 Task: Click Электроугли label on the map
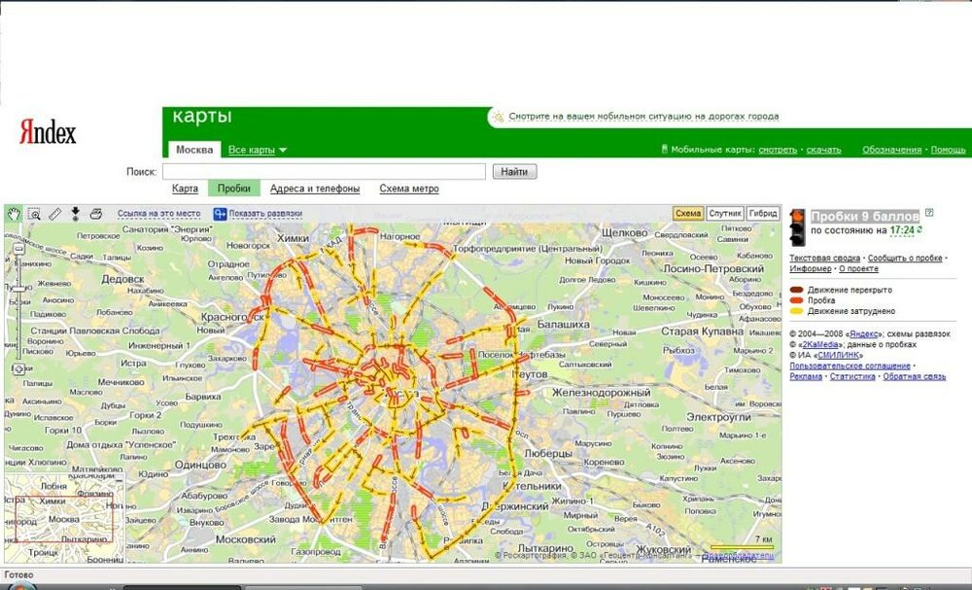(x=719, y=417)
